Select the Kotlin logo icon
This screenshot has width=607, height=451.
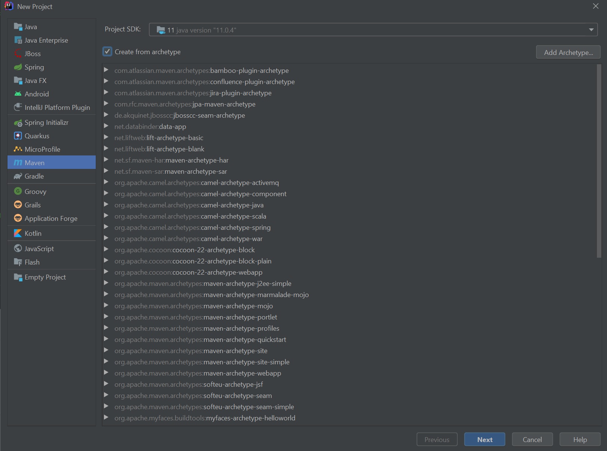[x=18, y=234]
